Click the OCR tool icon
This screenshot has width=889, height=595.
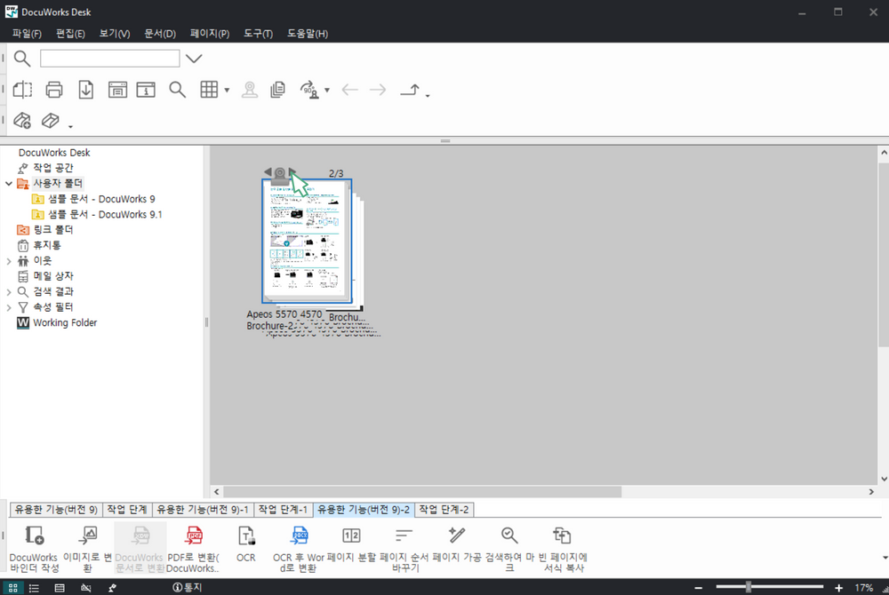pos(246,535)
